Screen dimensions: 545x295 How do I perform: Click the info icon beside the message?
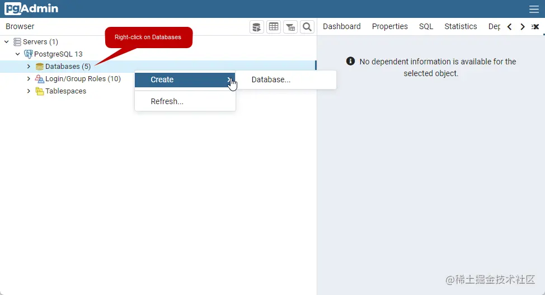point(350,61)
